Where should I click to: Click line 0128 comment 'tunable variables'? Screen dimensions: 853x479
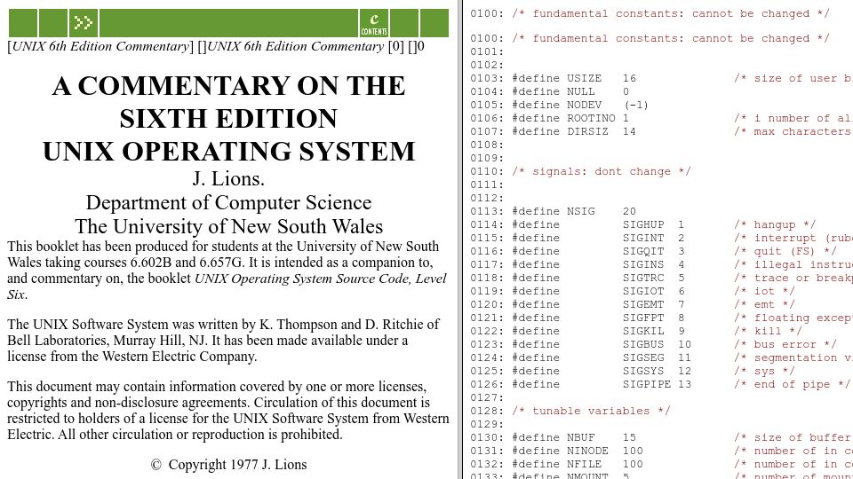point(591,411)
